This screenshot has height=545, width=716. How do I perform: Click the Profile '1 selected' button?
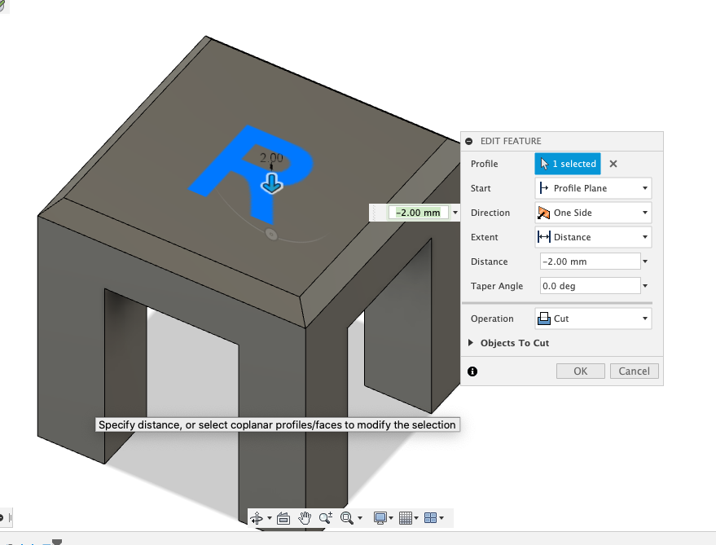(568, 164)
